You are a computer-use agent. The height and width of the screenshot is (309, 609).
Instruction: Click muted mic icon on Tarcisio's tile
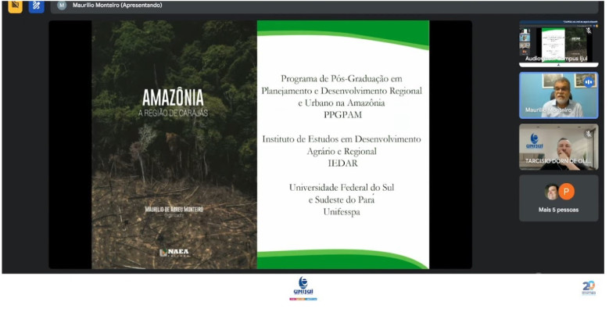(x=589, y=134)
